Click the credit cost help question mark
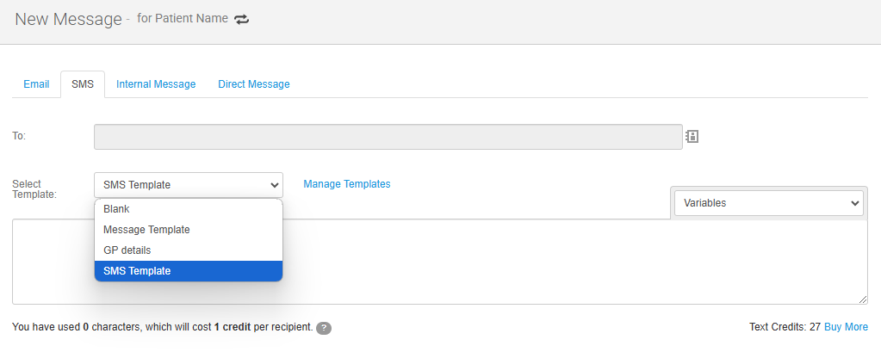The height and width of the screenshot is (352, 881). (324, 328)
